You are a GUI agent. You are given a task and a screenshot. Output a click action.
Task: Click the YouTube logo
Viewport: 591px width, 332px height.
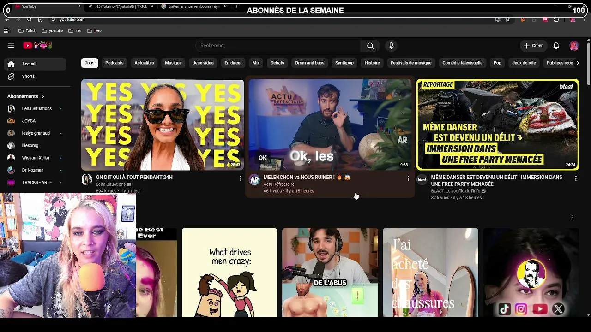pos(37,46)
